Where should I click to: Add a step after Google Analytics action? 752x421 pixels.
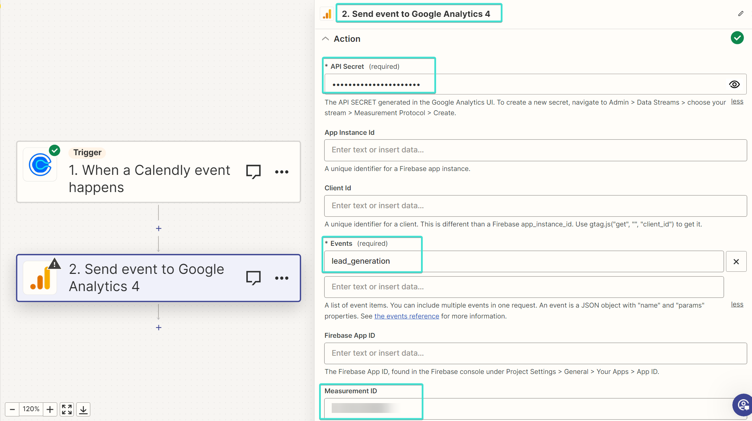point(158,328)
